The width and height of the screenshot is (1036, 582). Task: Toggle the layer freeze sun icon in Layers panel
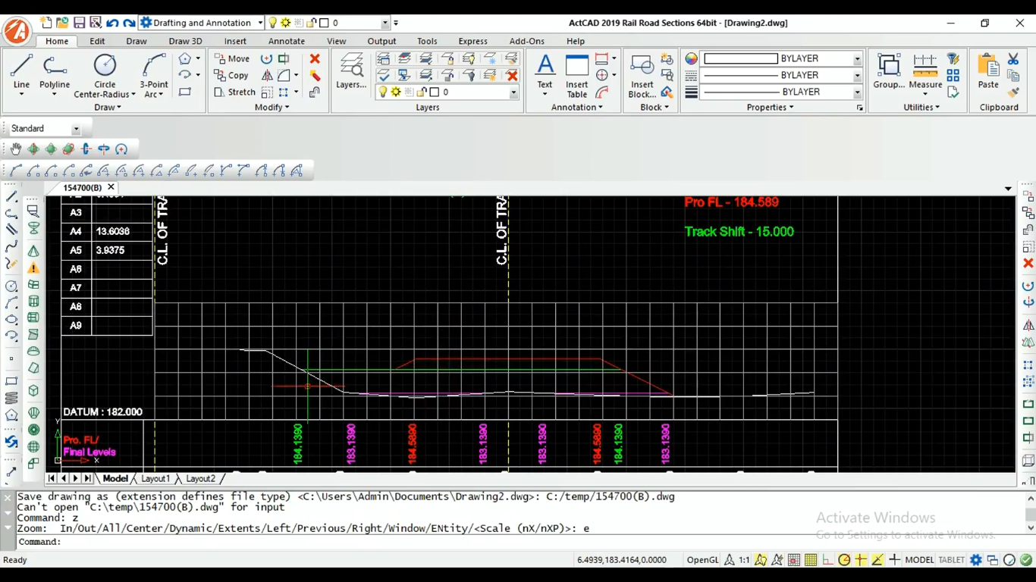click(396, 92)
